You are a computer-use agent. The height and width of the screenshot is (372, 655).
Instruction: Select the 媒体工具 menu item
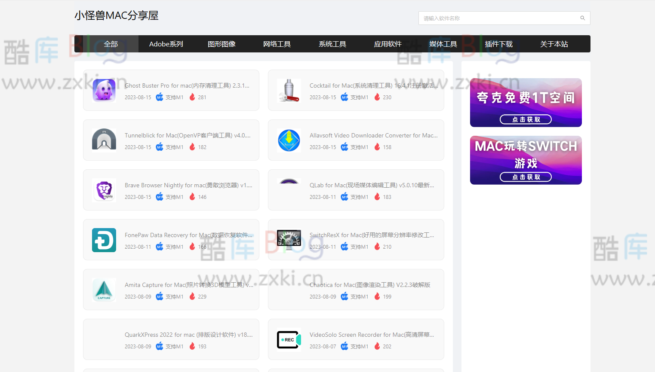443,43
